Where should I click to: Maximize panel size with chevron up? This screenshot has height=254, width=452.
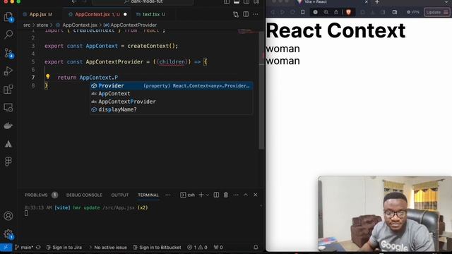coord(246,195)
